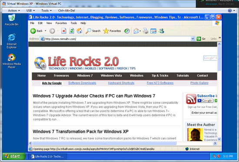239x162 pixels.
Task: Click the Tutorials navigation item
Action: 183,76
